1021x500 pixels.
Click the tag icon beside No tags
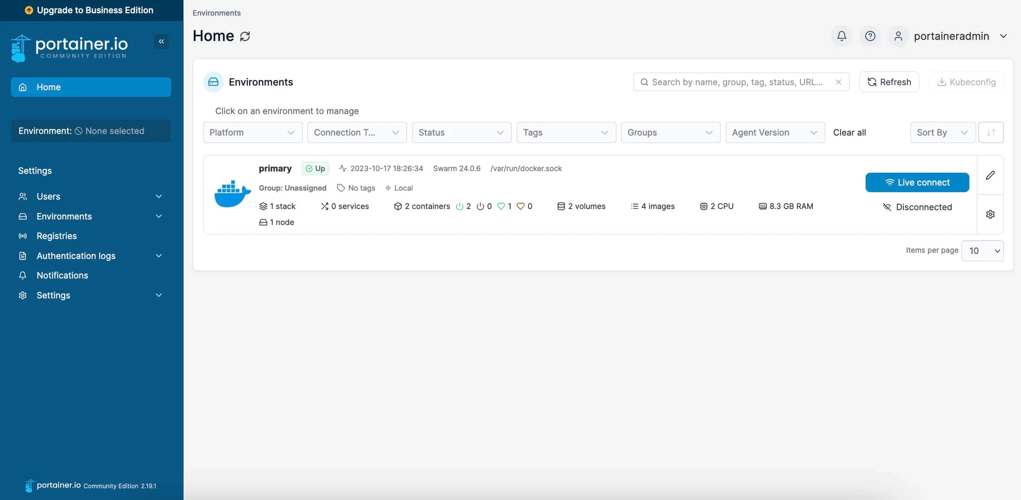pyautogui.click(x=341, y=187)
